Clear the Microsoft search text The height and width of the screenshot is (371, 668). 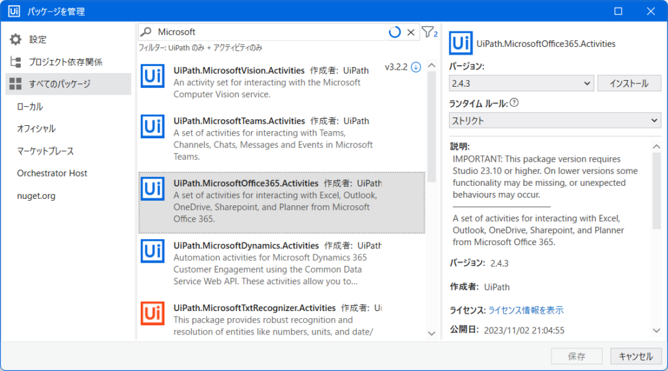(x=411, y=32)
